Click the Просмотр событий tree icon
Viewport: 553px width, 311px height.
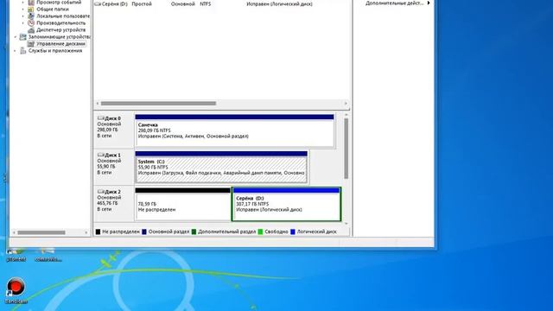31,2
